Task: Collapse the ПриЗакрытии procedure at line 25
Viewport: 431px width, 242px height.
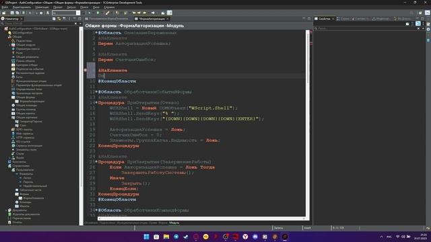Action: [x=96, y=161]
